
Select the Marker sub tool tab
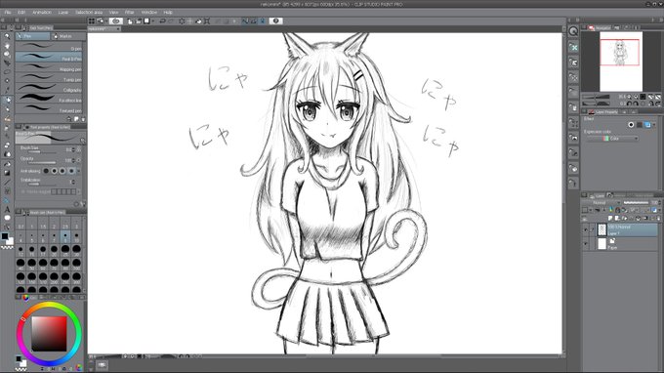(x=67, y=36)
